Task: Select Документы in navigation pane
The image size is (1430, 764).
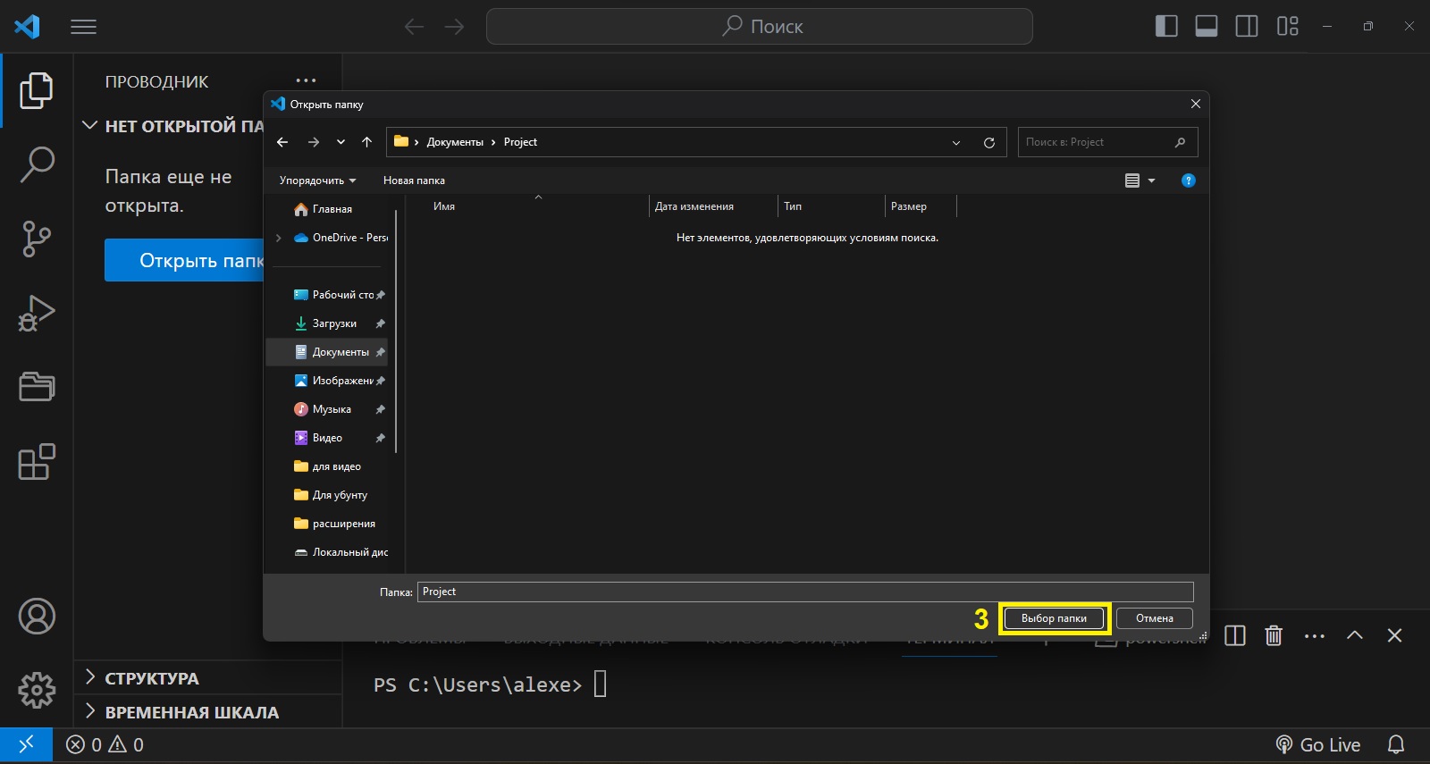Action: pos(328,352)
